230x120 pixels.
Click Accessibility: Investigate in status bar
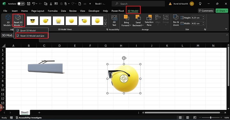tap(29, 118)
